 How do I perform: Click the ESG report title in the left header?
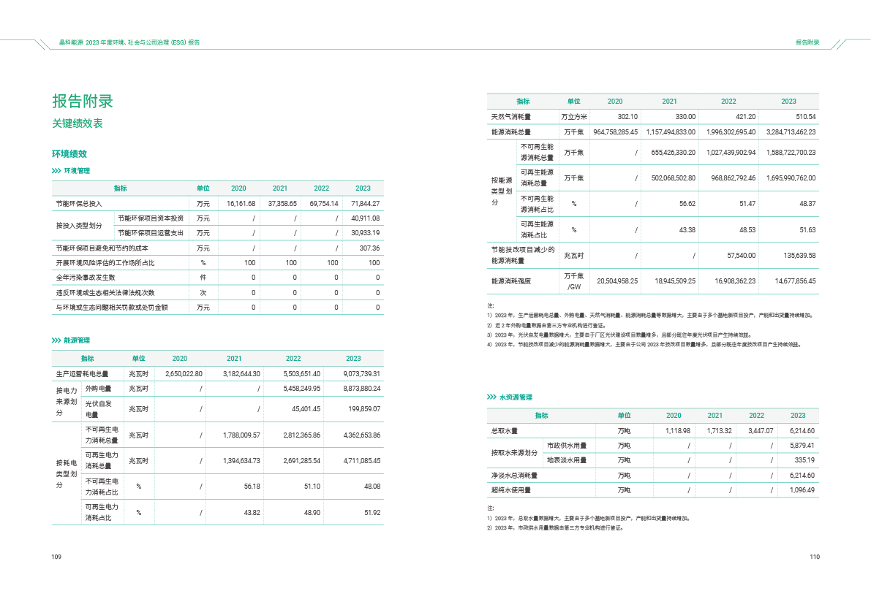pyautogui.click(x=129, y=42)
